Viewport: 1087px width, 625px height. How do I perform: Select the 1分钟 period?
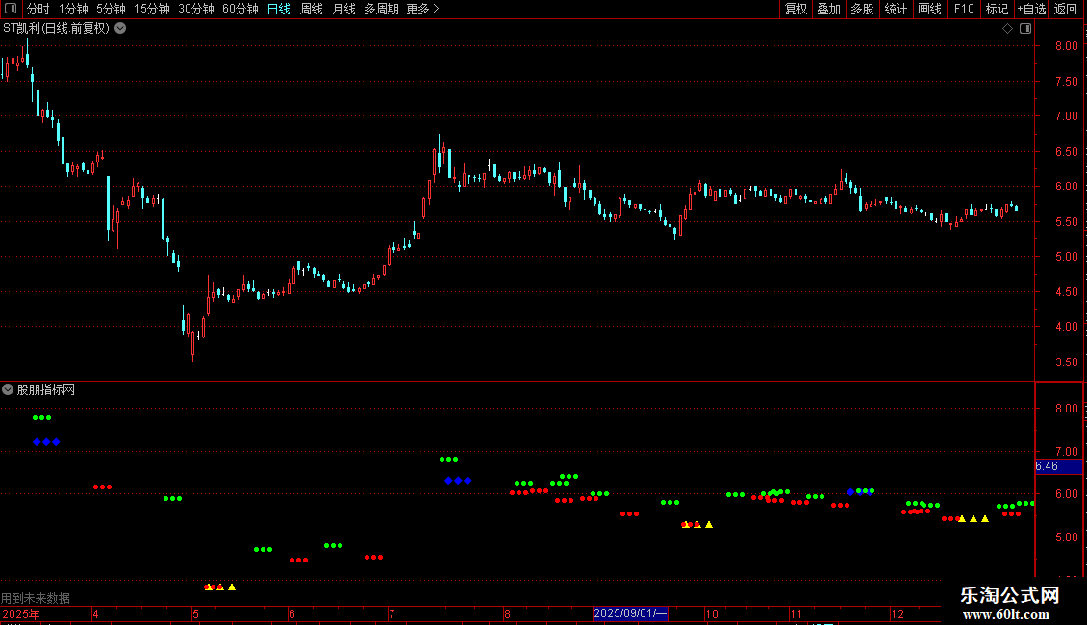pos(73,9)
